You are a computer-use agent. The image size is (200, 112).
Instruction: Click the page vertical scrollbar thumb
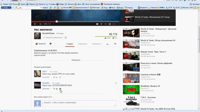point(199,40)
